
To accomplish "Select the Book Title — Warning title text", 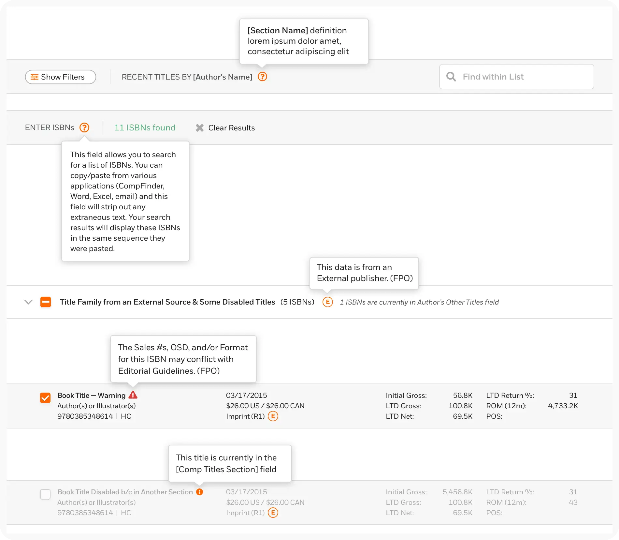I will (x=91, y=395).
